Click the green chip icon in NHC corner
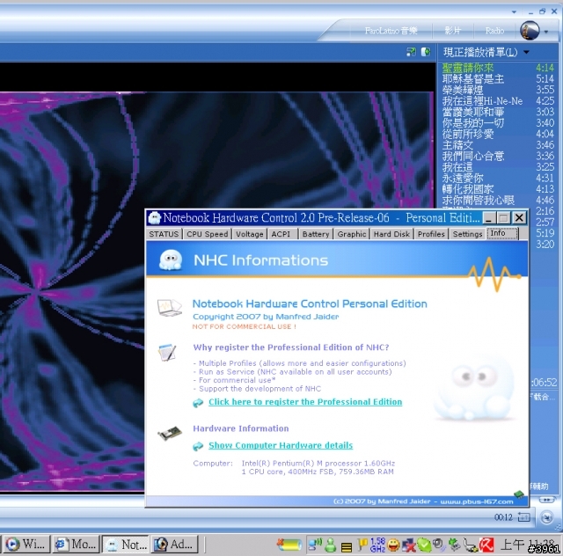This screenshot has width=563, height=556. tap(519, 494)
